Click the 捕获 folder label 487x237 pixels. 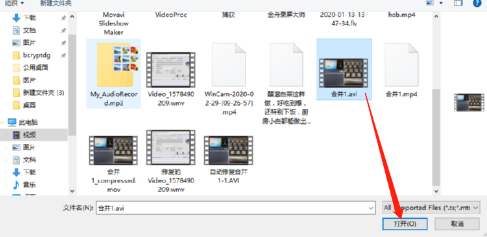[228, 15]
